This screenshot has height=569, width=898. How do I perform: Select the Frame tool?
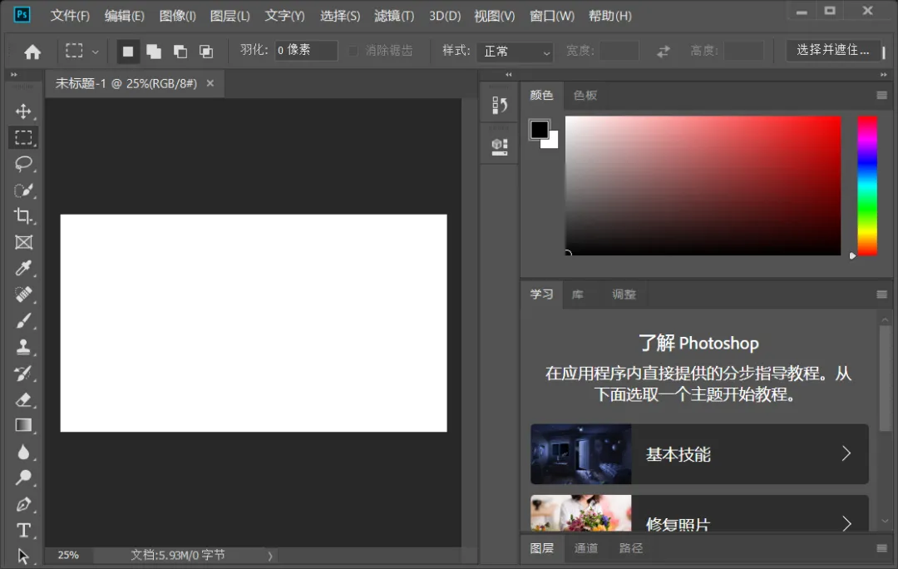23,242
